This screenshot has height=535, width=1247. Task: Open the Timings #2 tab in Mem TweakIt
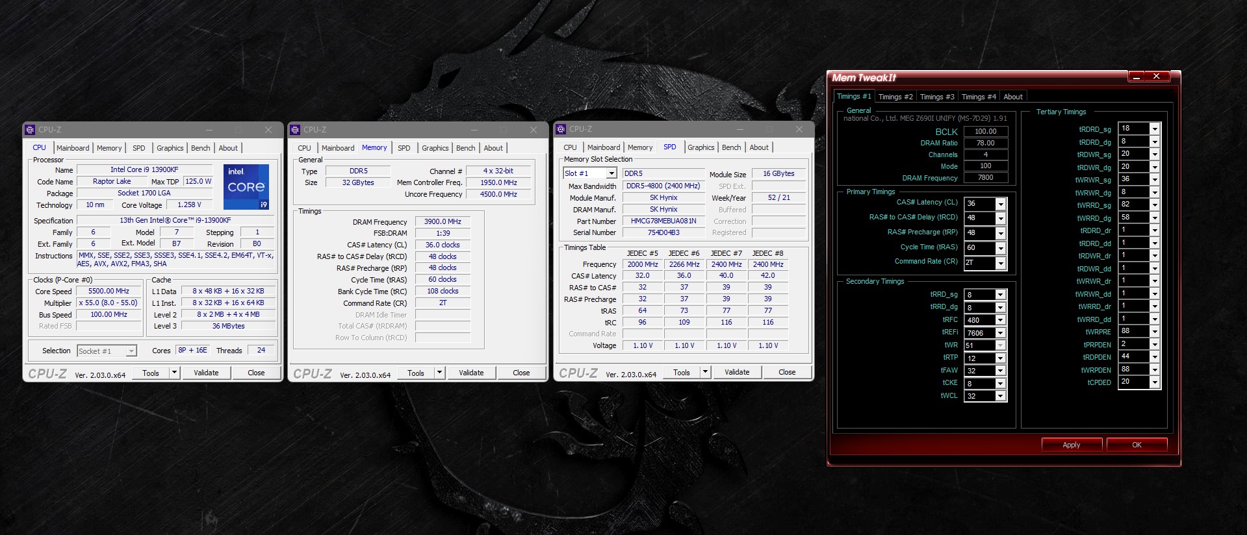[895, 97]
